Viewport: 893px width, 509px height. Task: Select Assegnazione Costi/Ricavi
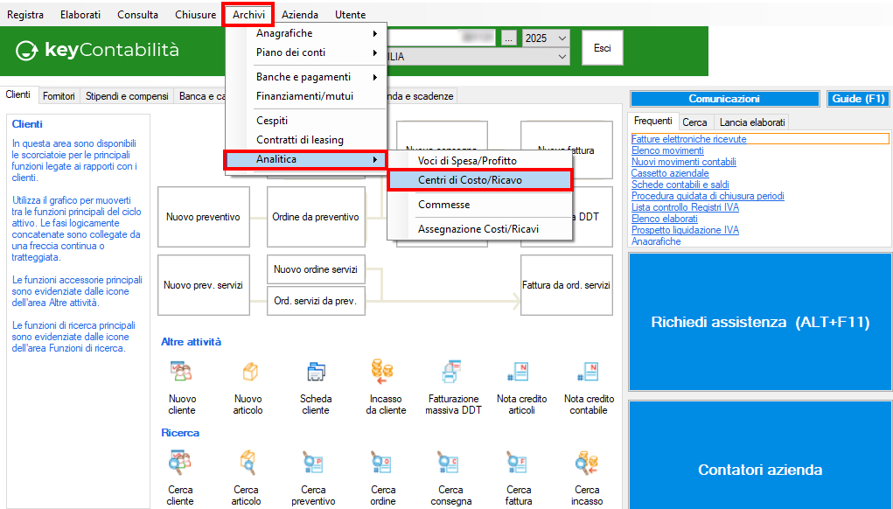click(x=479, y=229)
